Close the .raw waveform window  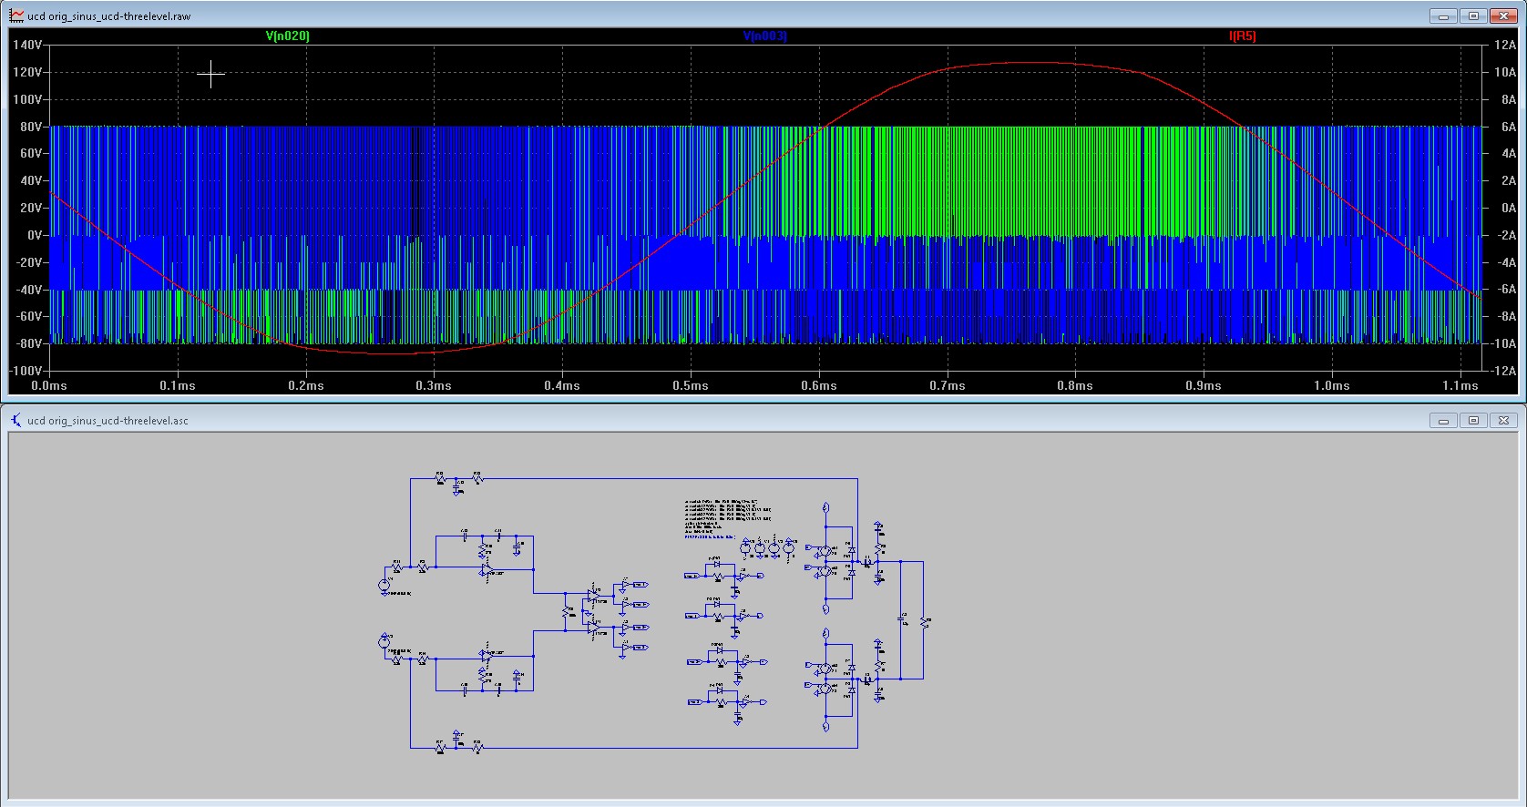click(1503, 15)
